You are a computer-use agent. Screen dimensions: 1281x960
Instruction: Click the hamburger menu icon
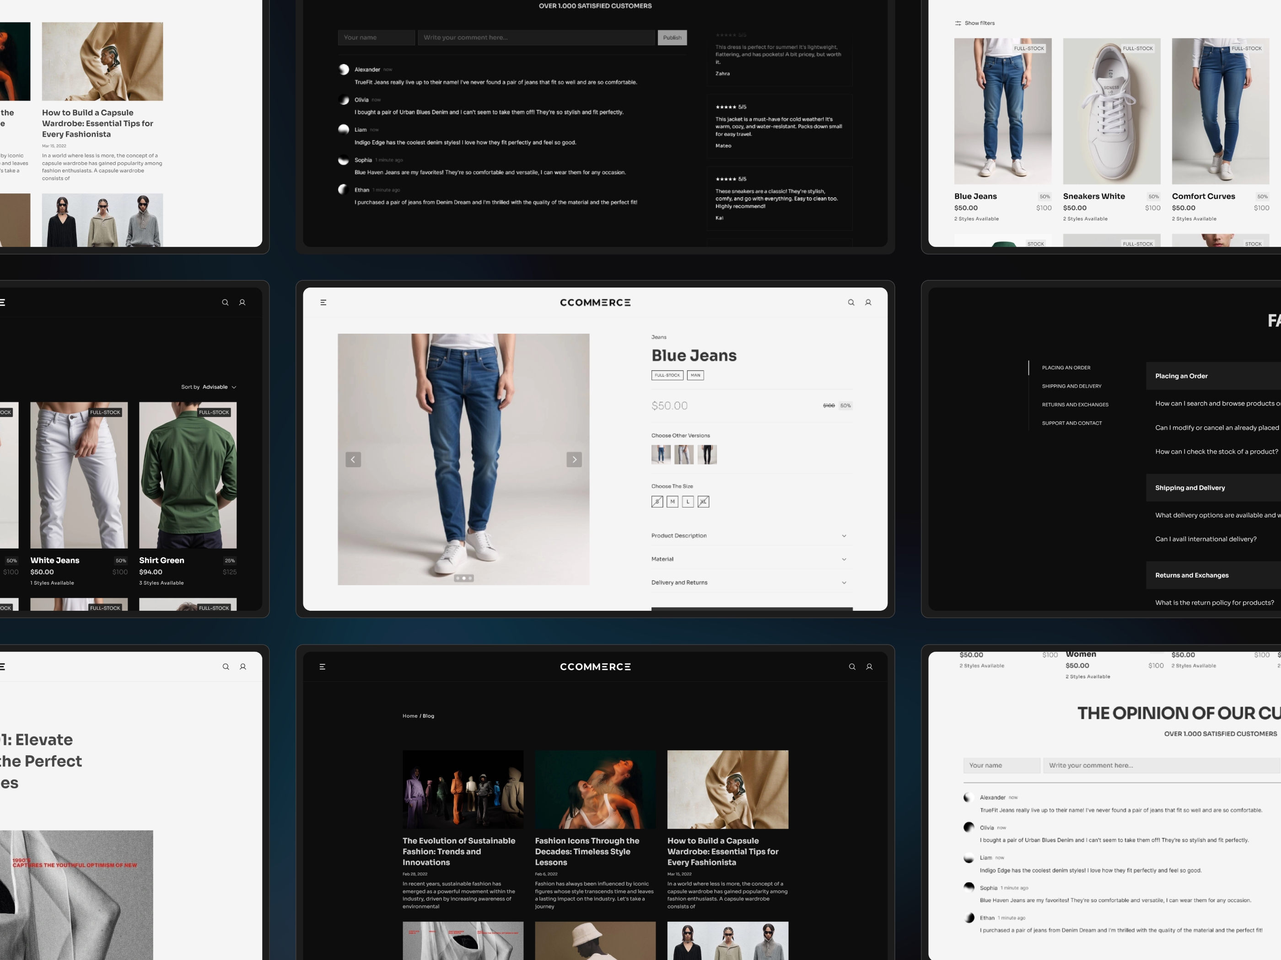tap(324, 303)
